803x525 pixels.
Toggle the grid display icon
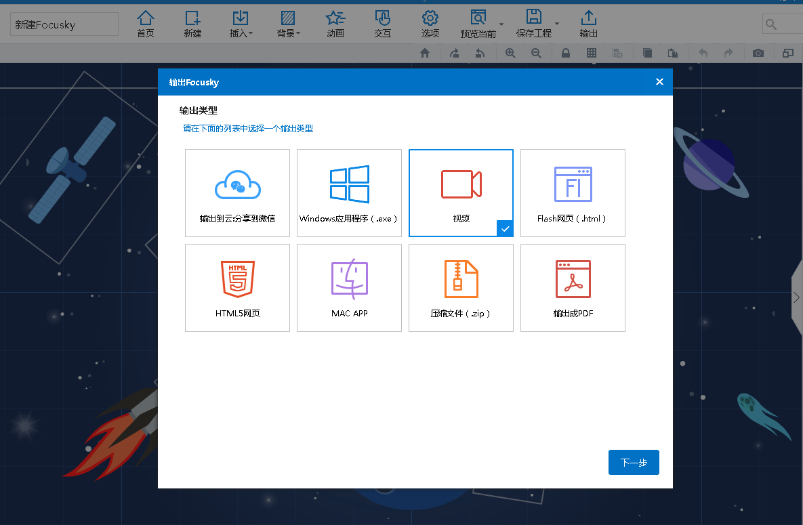click(x=592, y=54)
